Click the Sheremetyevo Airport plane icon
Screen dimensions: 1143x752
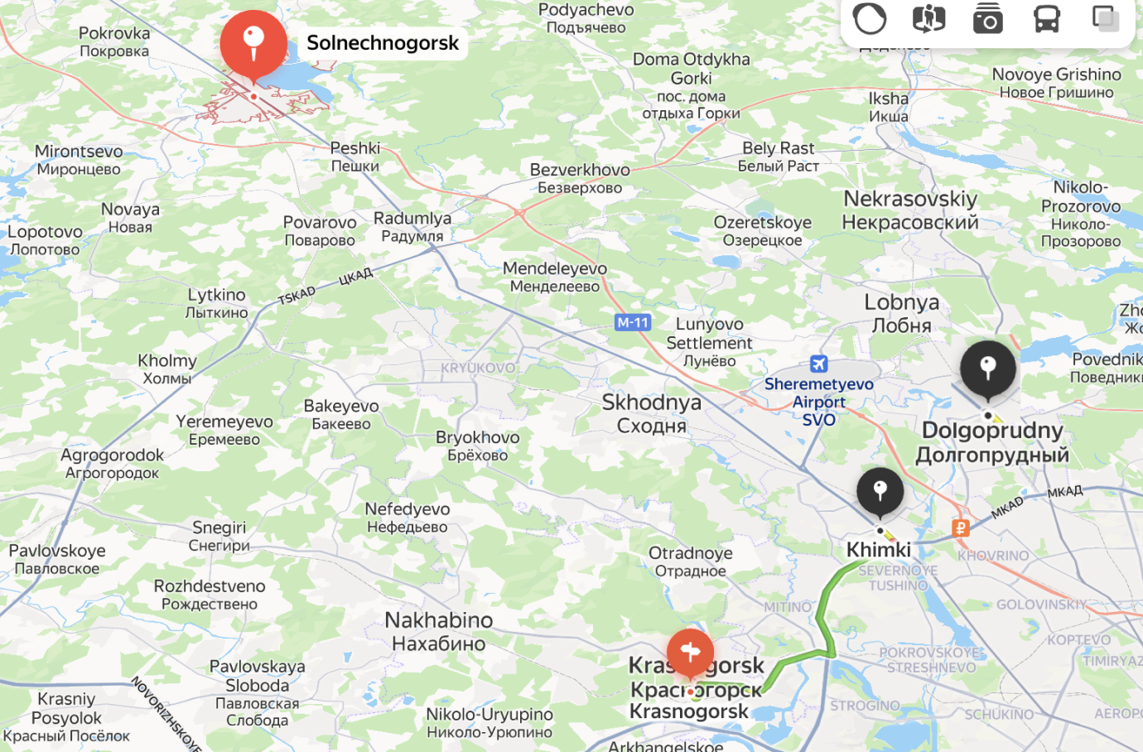pyautogui.click(x=819, y=364)
